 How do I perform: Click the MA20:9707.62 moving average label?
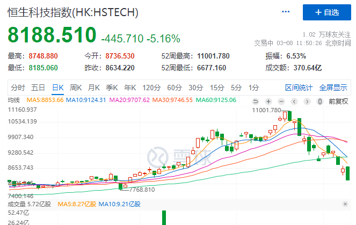(129, 100)
